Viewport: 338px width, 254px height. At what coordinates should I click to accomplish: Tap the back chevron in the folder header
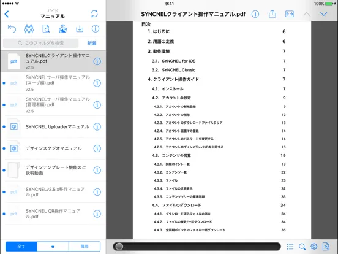pos(7,14)
